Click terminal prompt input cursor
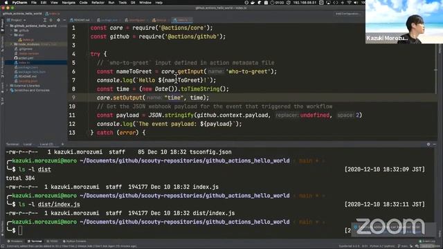This screenshot has width=443, height=249. pyautogui.click(x=20, y=230)
